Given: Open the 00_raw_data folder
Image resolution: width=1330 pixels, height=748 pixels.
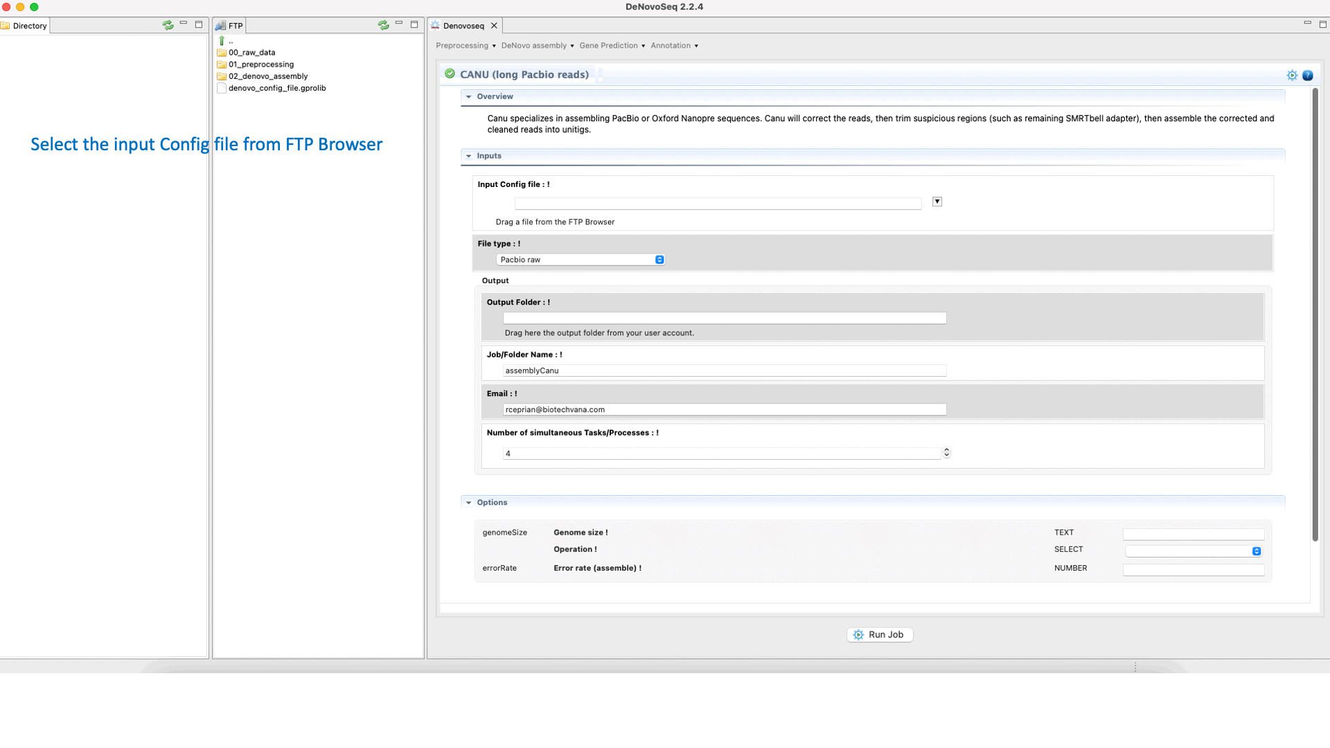Looking at the screenshot, I should click(251, 53).
